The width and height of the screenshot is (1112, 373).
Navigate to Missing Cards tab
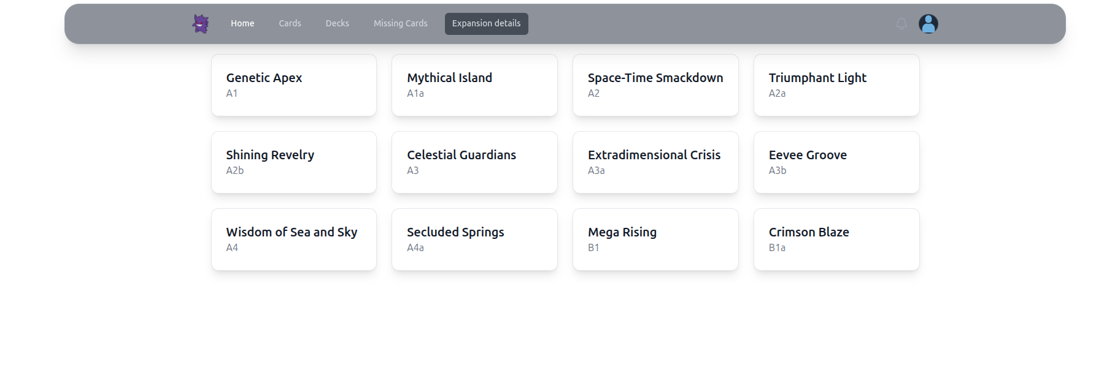[400, 24]
